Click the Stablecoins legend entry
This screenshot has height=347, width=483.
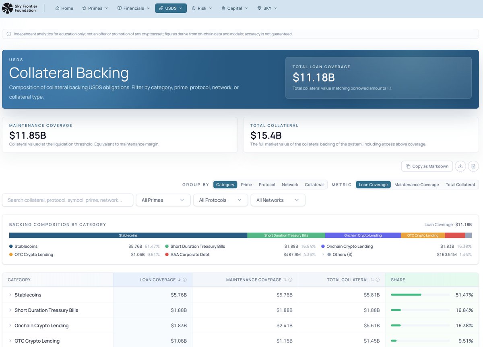click(x=85, y=246)
